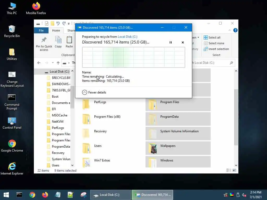Go up one folder level

58,63
